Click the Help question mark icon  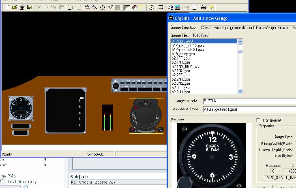pyautogui.click(x=212, y=7)
